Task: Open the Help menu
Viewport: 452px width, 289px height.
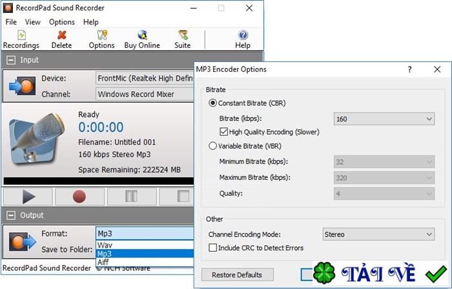Action: (x=91, y=22)
